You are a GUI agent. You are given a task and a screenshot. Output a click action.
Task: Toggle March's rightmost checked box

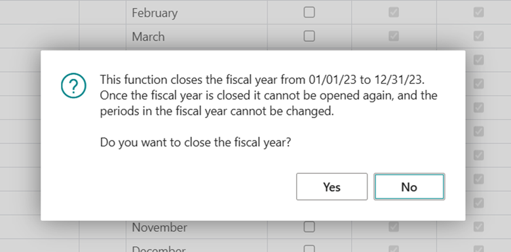(x=478, y=36)
